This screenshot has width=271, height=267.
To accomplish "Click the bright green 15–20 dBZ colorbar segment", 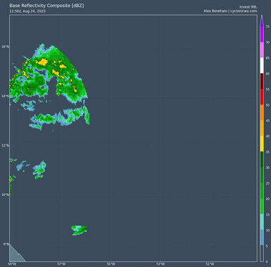I will [262, 206].
